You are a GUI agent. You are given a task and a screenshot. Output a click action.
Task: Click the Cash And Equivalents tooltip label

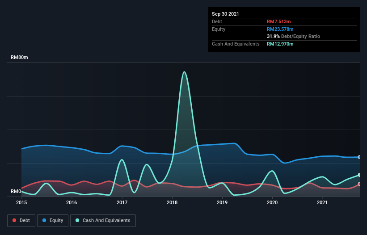tap(236, 44)
